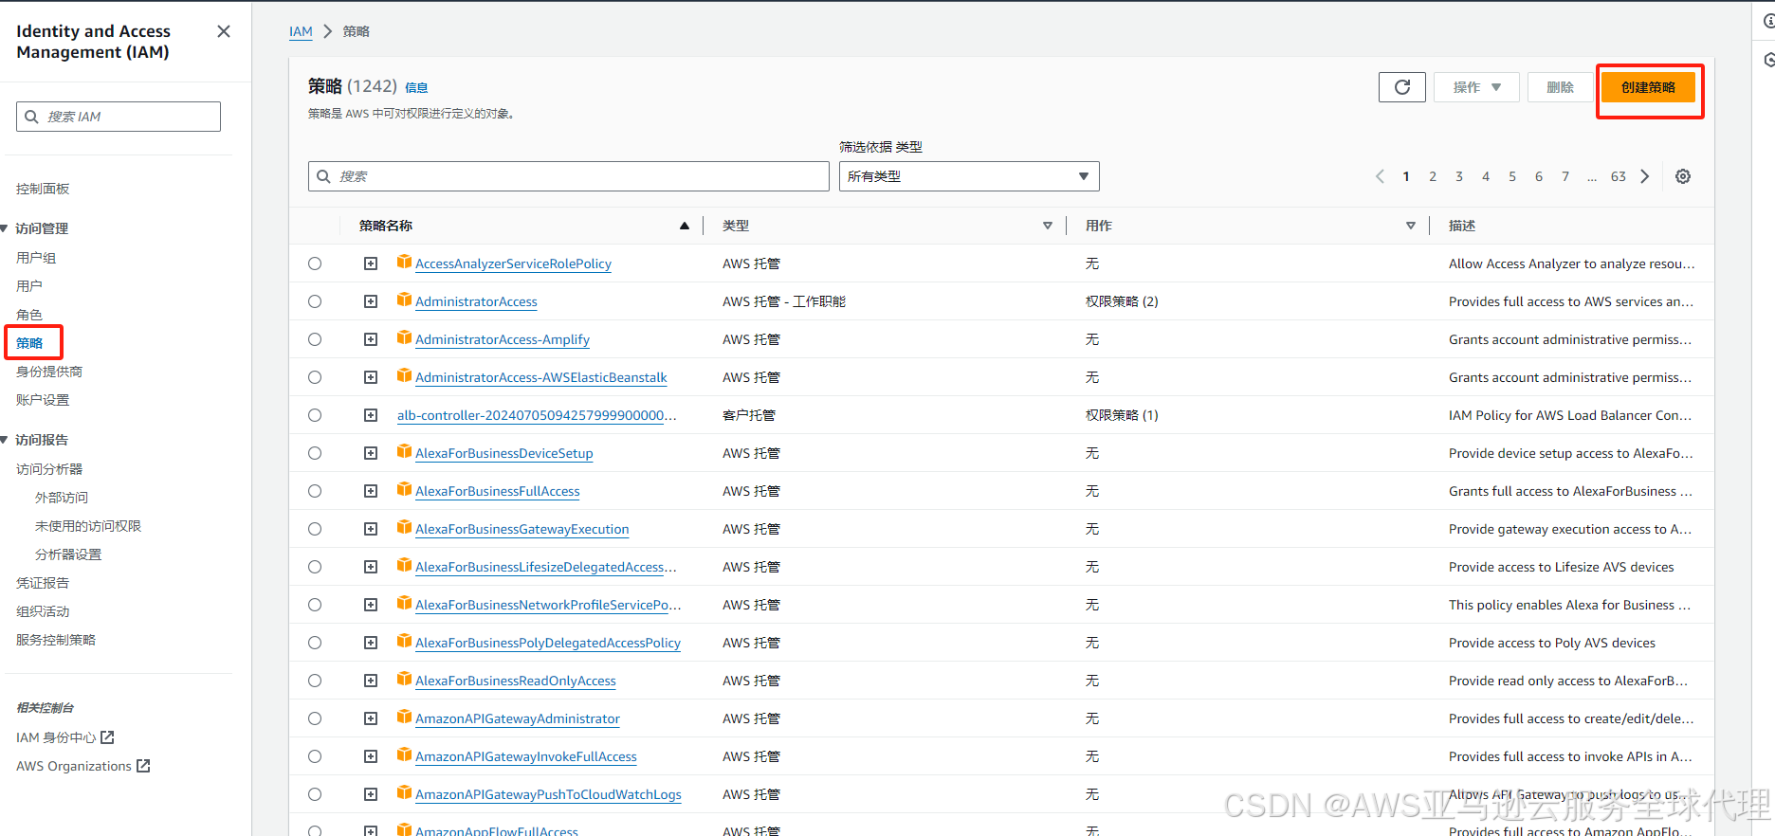Open the table preferences gear icon
Viewport: 1775px width, 836px height.
(x=1683, y=176)
